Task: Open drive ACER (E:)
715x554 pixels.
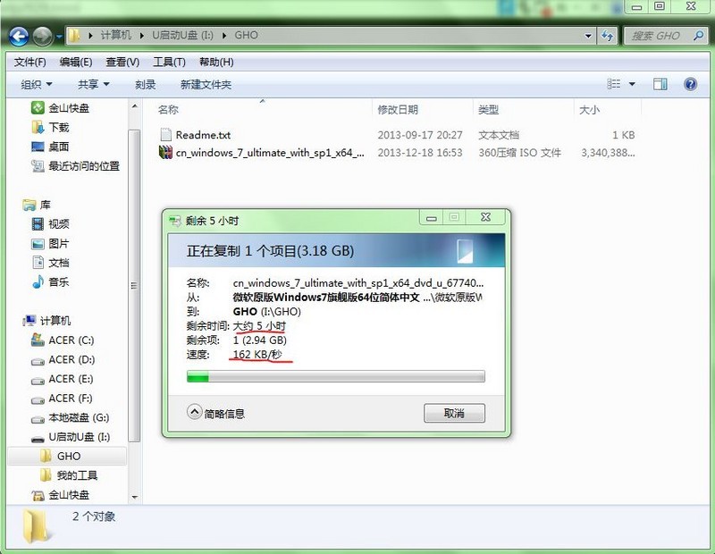Action: click(x=62, y=379)
